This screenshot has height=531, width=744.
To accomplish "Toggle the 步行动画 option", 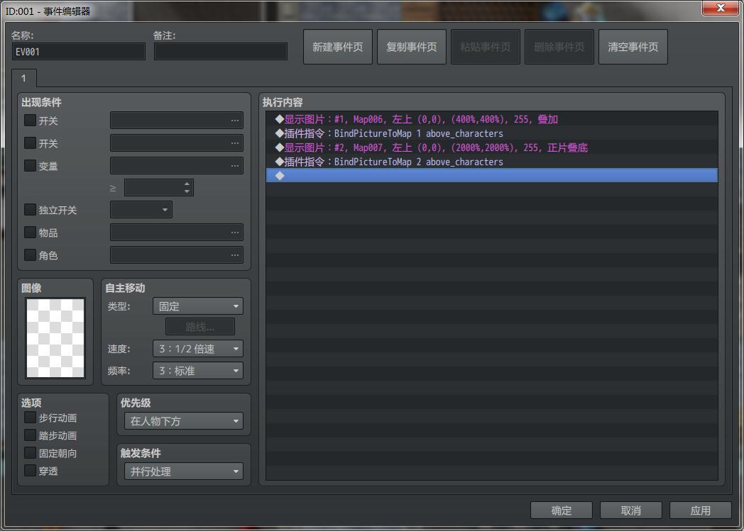I will click(x=30, y=418).
